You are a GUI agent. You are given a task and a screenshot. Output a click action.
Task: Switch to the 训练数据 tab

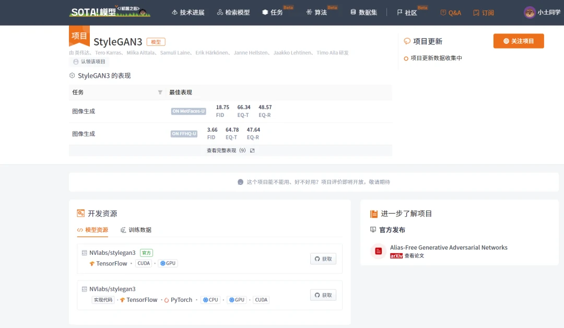(x=136, y=230)
